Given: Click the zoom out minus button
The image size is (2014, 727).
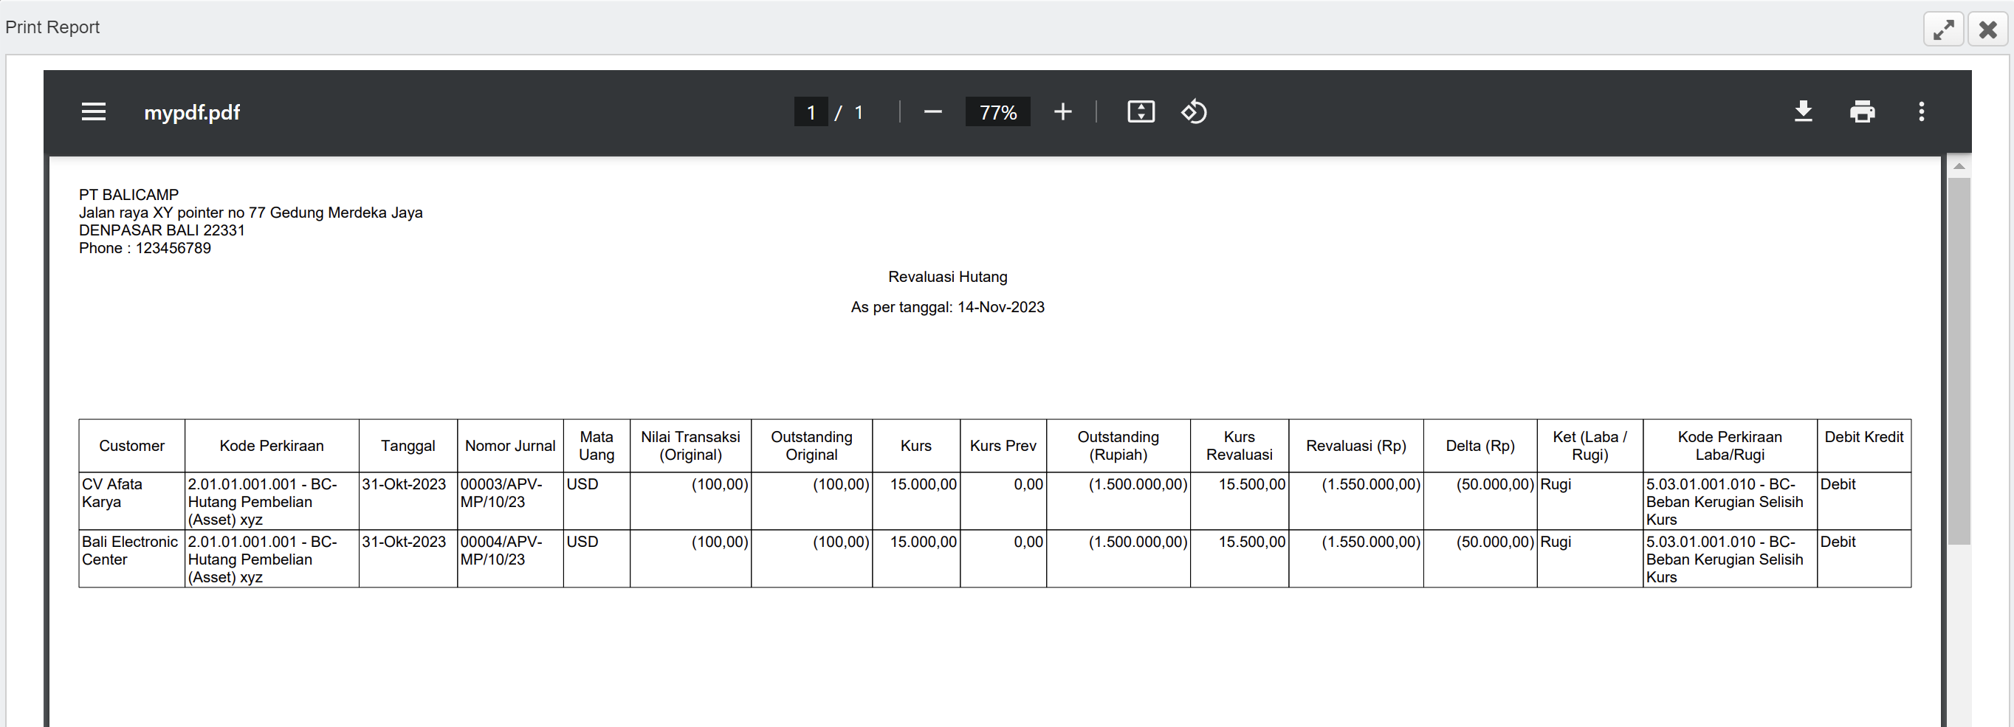Looking at the screenshot, I should [x=932, y=111].
